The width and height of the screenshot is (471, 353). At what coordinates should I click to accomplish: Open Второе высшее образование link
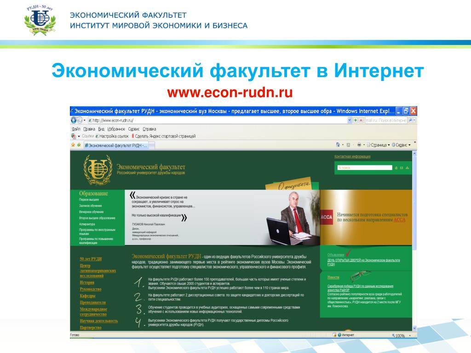97,218
